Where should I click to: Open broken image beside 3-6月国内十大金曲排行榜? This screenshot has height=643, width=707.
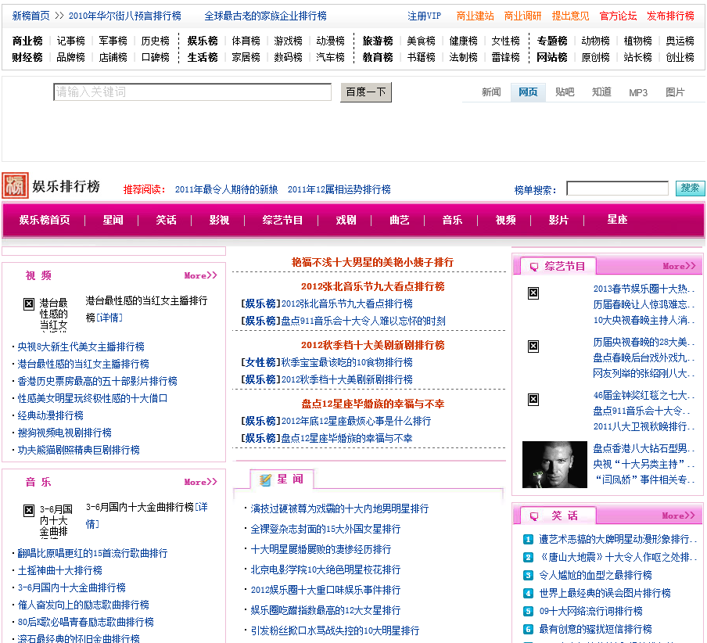pyautogui.click(x=29, y=511)
